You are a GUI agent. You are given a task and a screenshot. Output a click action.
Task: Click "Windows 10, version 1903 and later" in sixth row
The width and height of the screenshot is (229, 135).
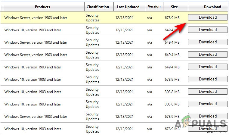click(x=33, y=80)
